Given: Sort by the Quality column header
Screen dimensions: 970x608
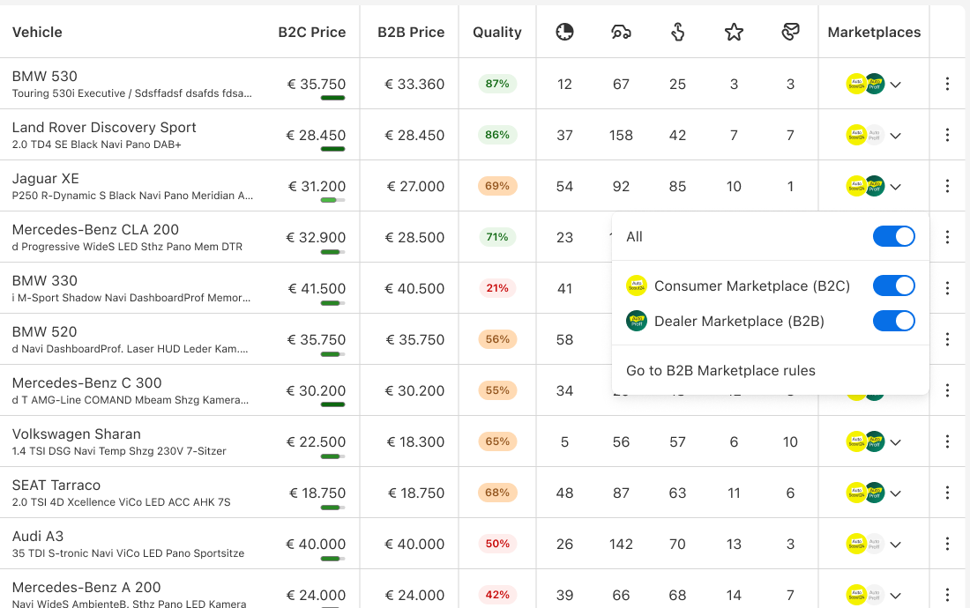Looking at the screenshot, I should click(x=496, y=32).
